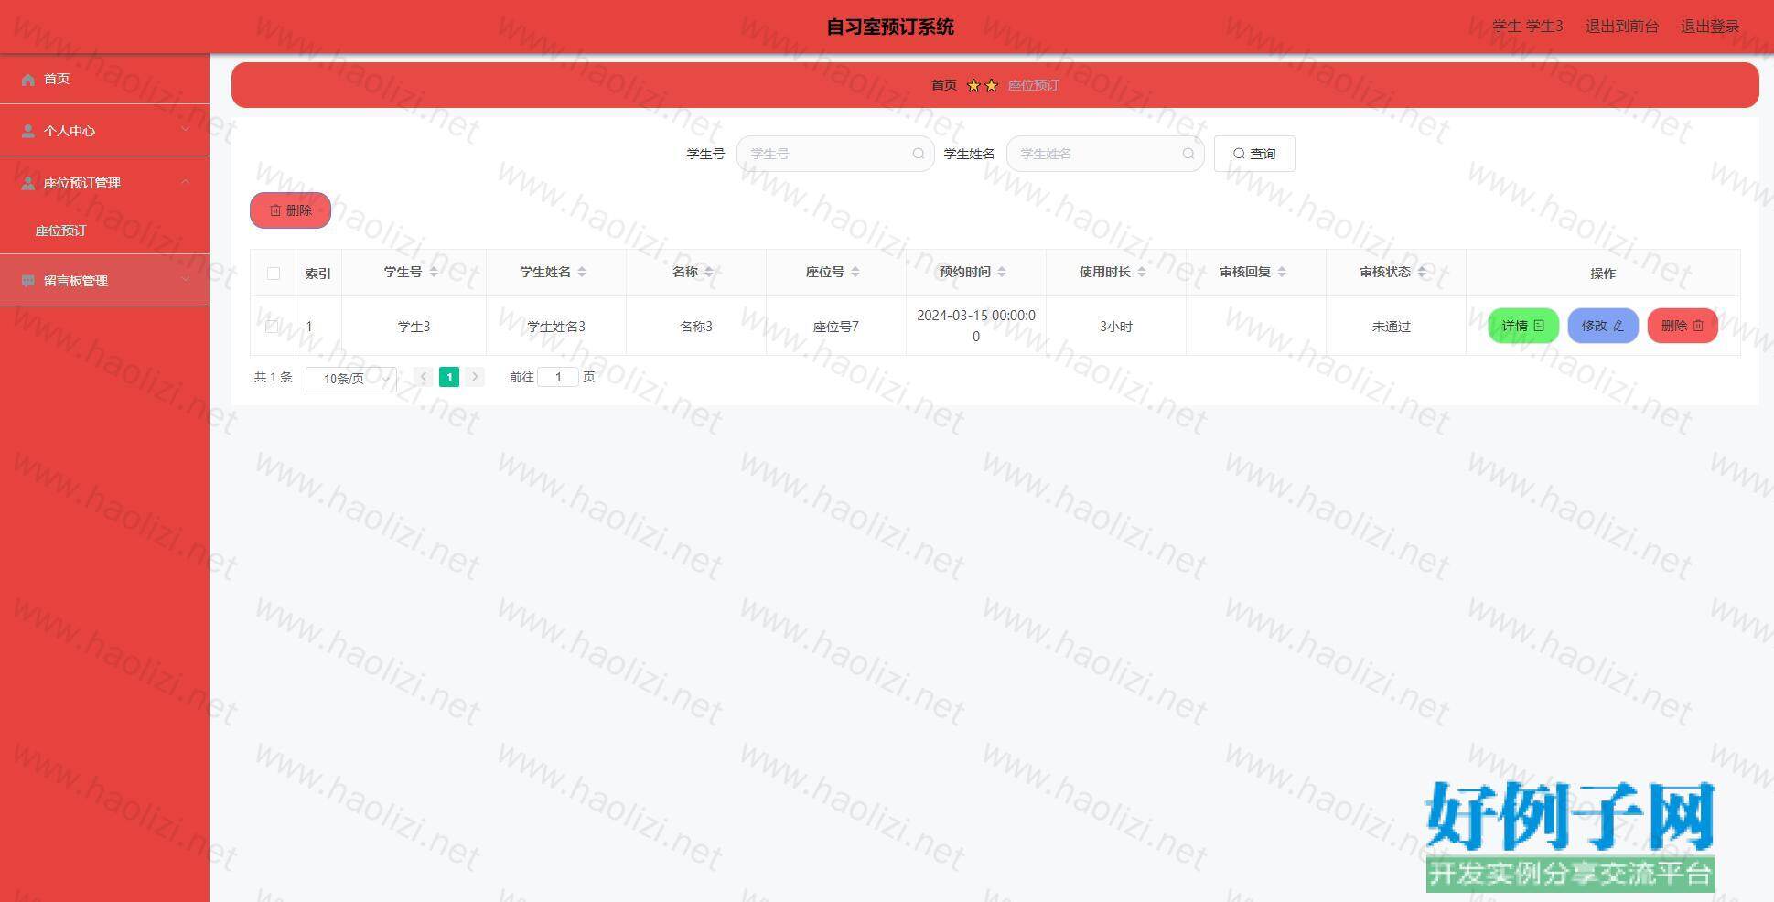This screenshot has width=1774, height=902.
Task: Click the 查询 search button
Action: tap(1253, 154)
